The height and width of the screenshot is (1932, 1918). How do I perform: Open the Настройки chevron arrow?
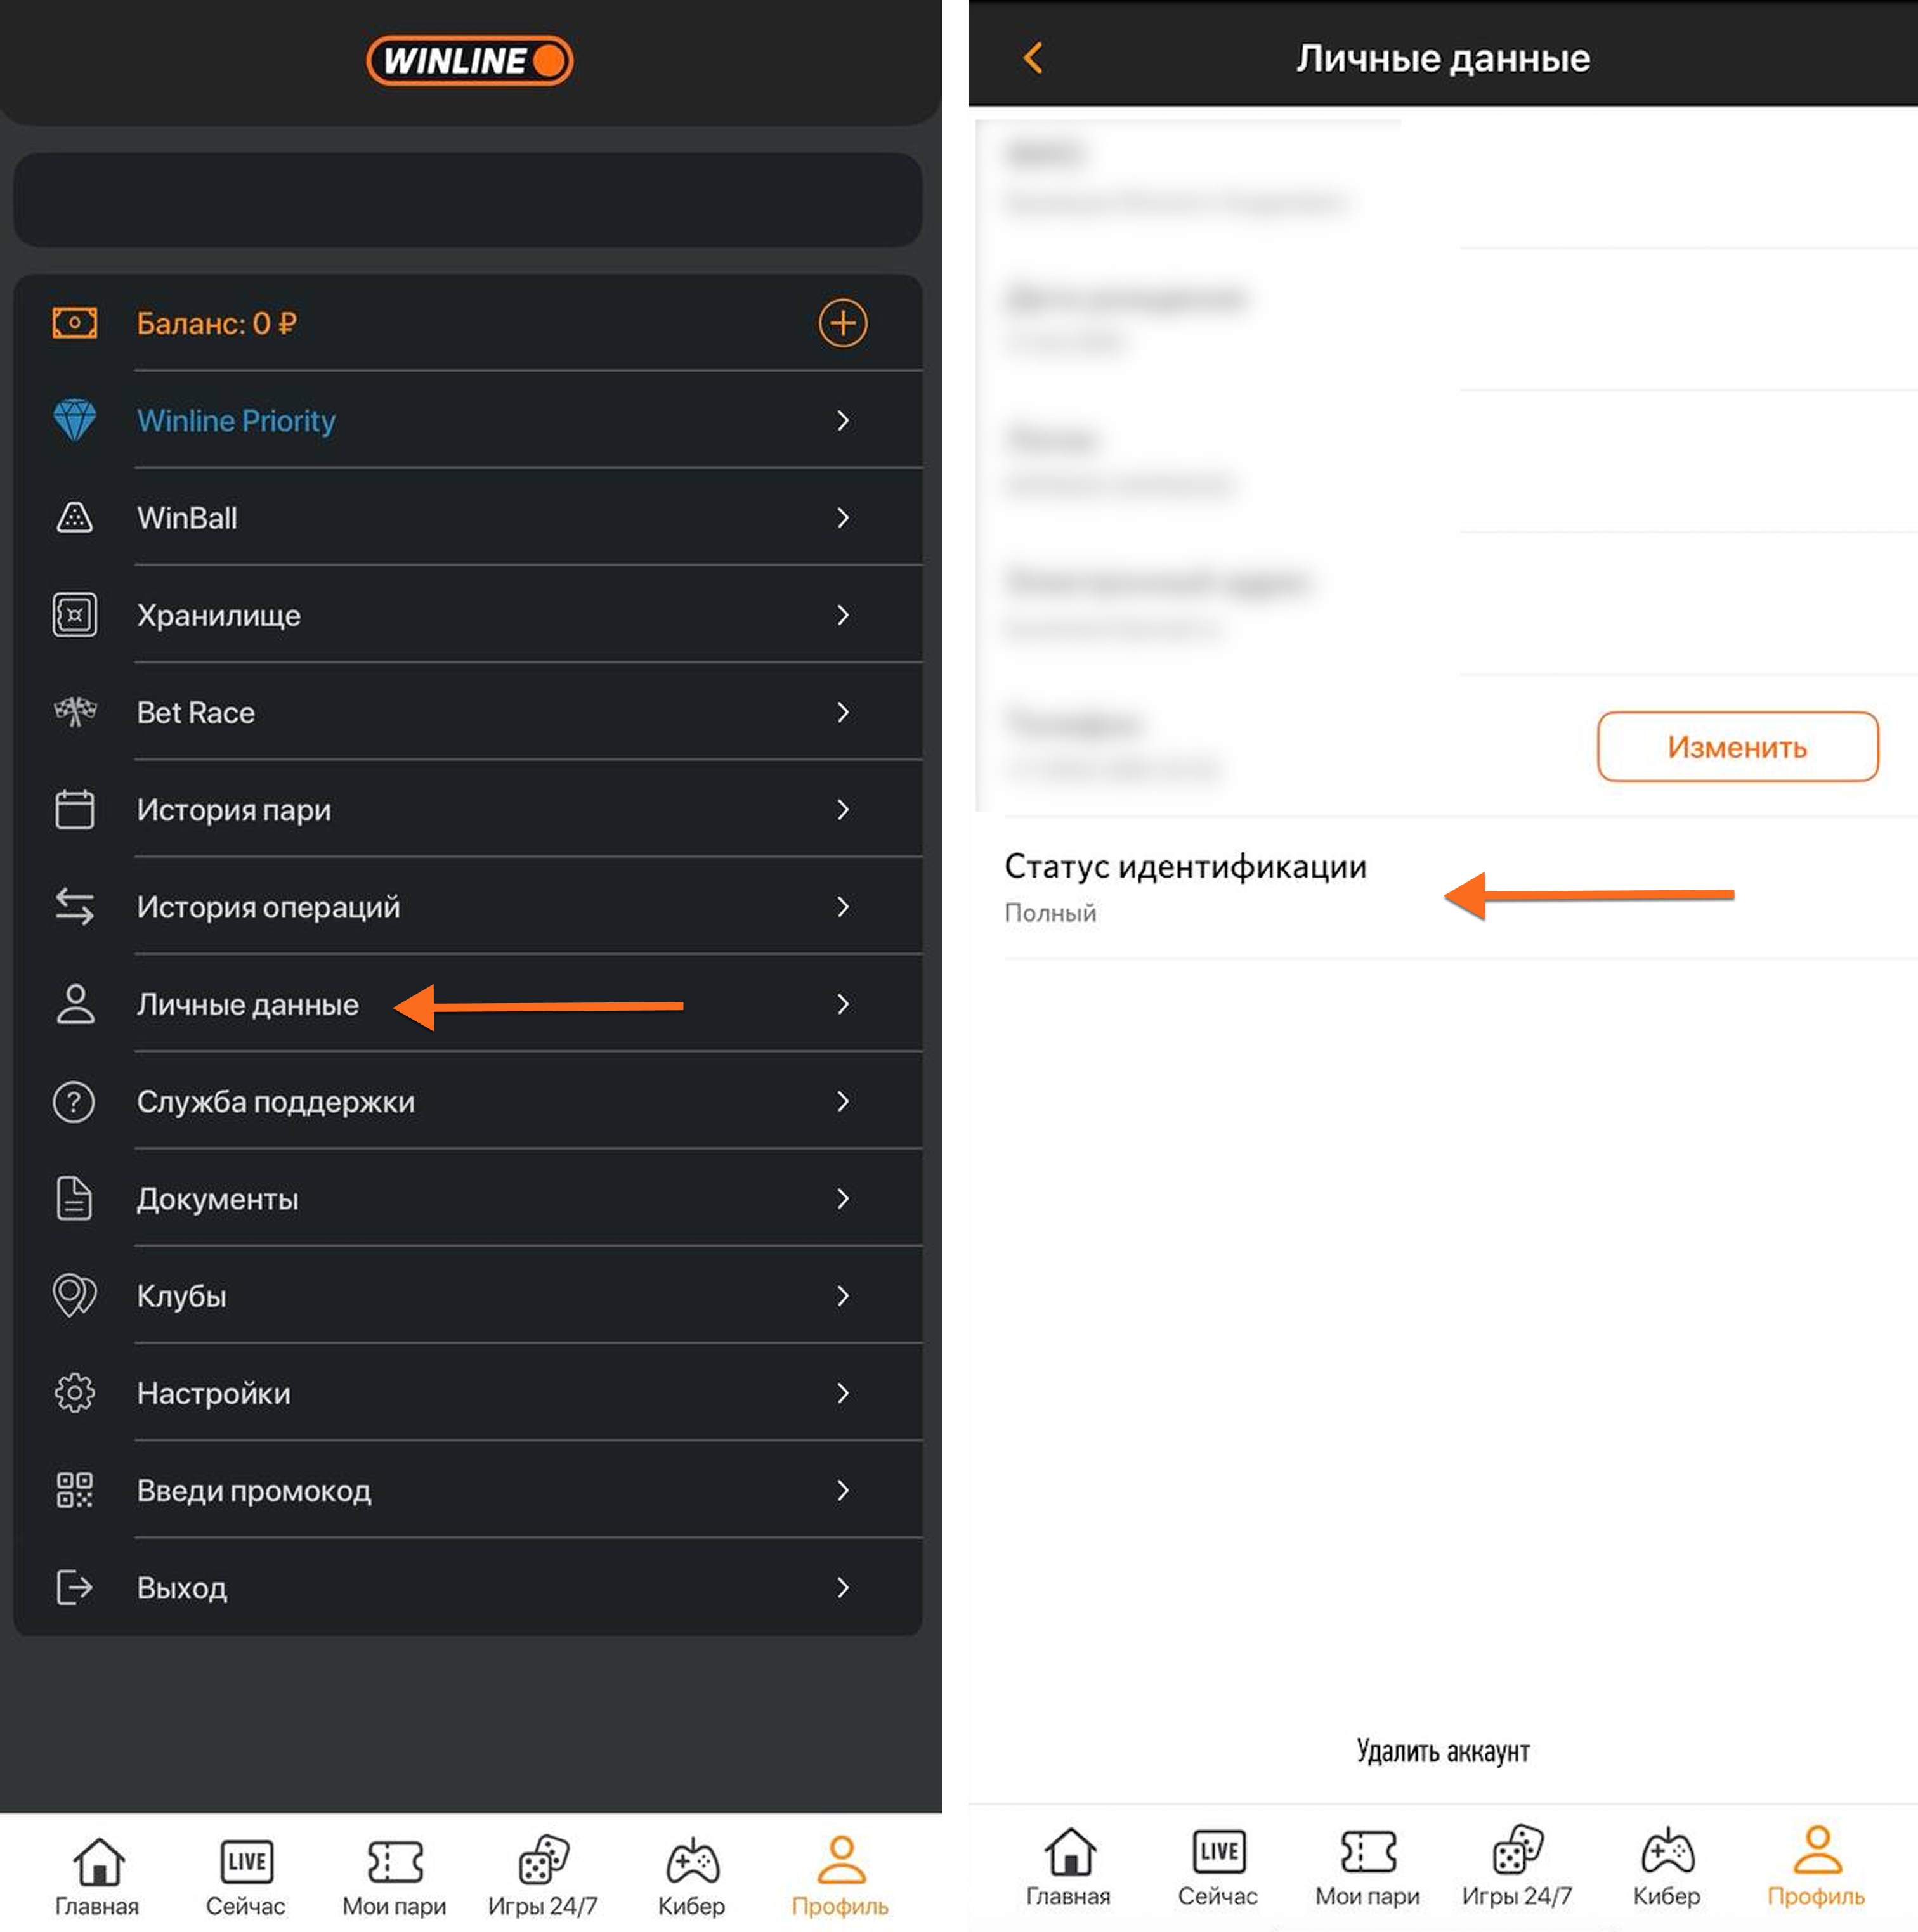pyautogui.click(x=842, y=1393)
